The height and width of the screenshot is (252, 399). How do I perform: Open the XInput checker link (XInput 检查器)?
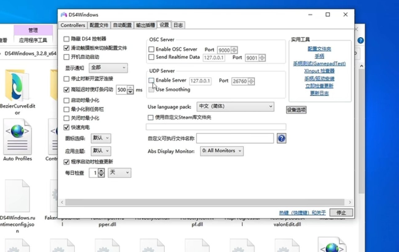[x=319, y=71]
